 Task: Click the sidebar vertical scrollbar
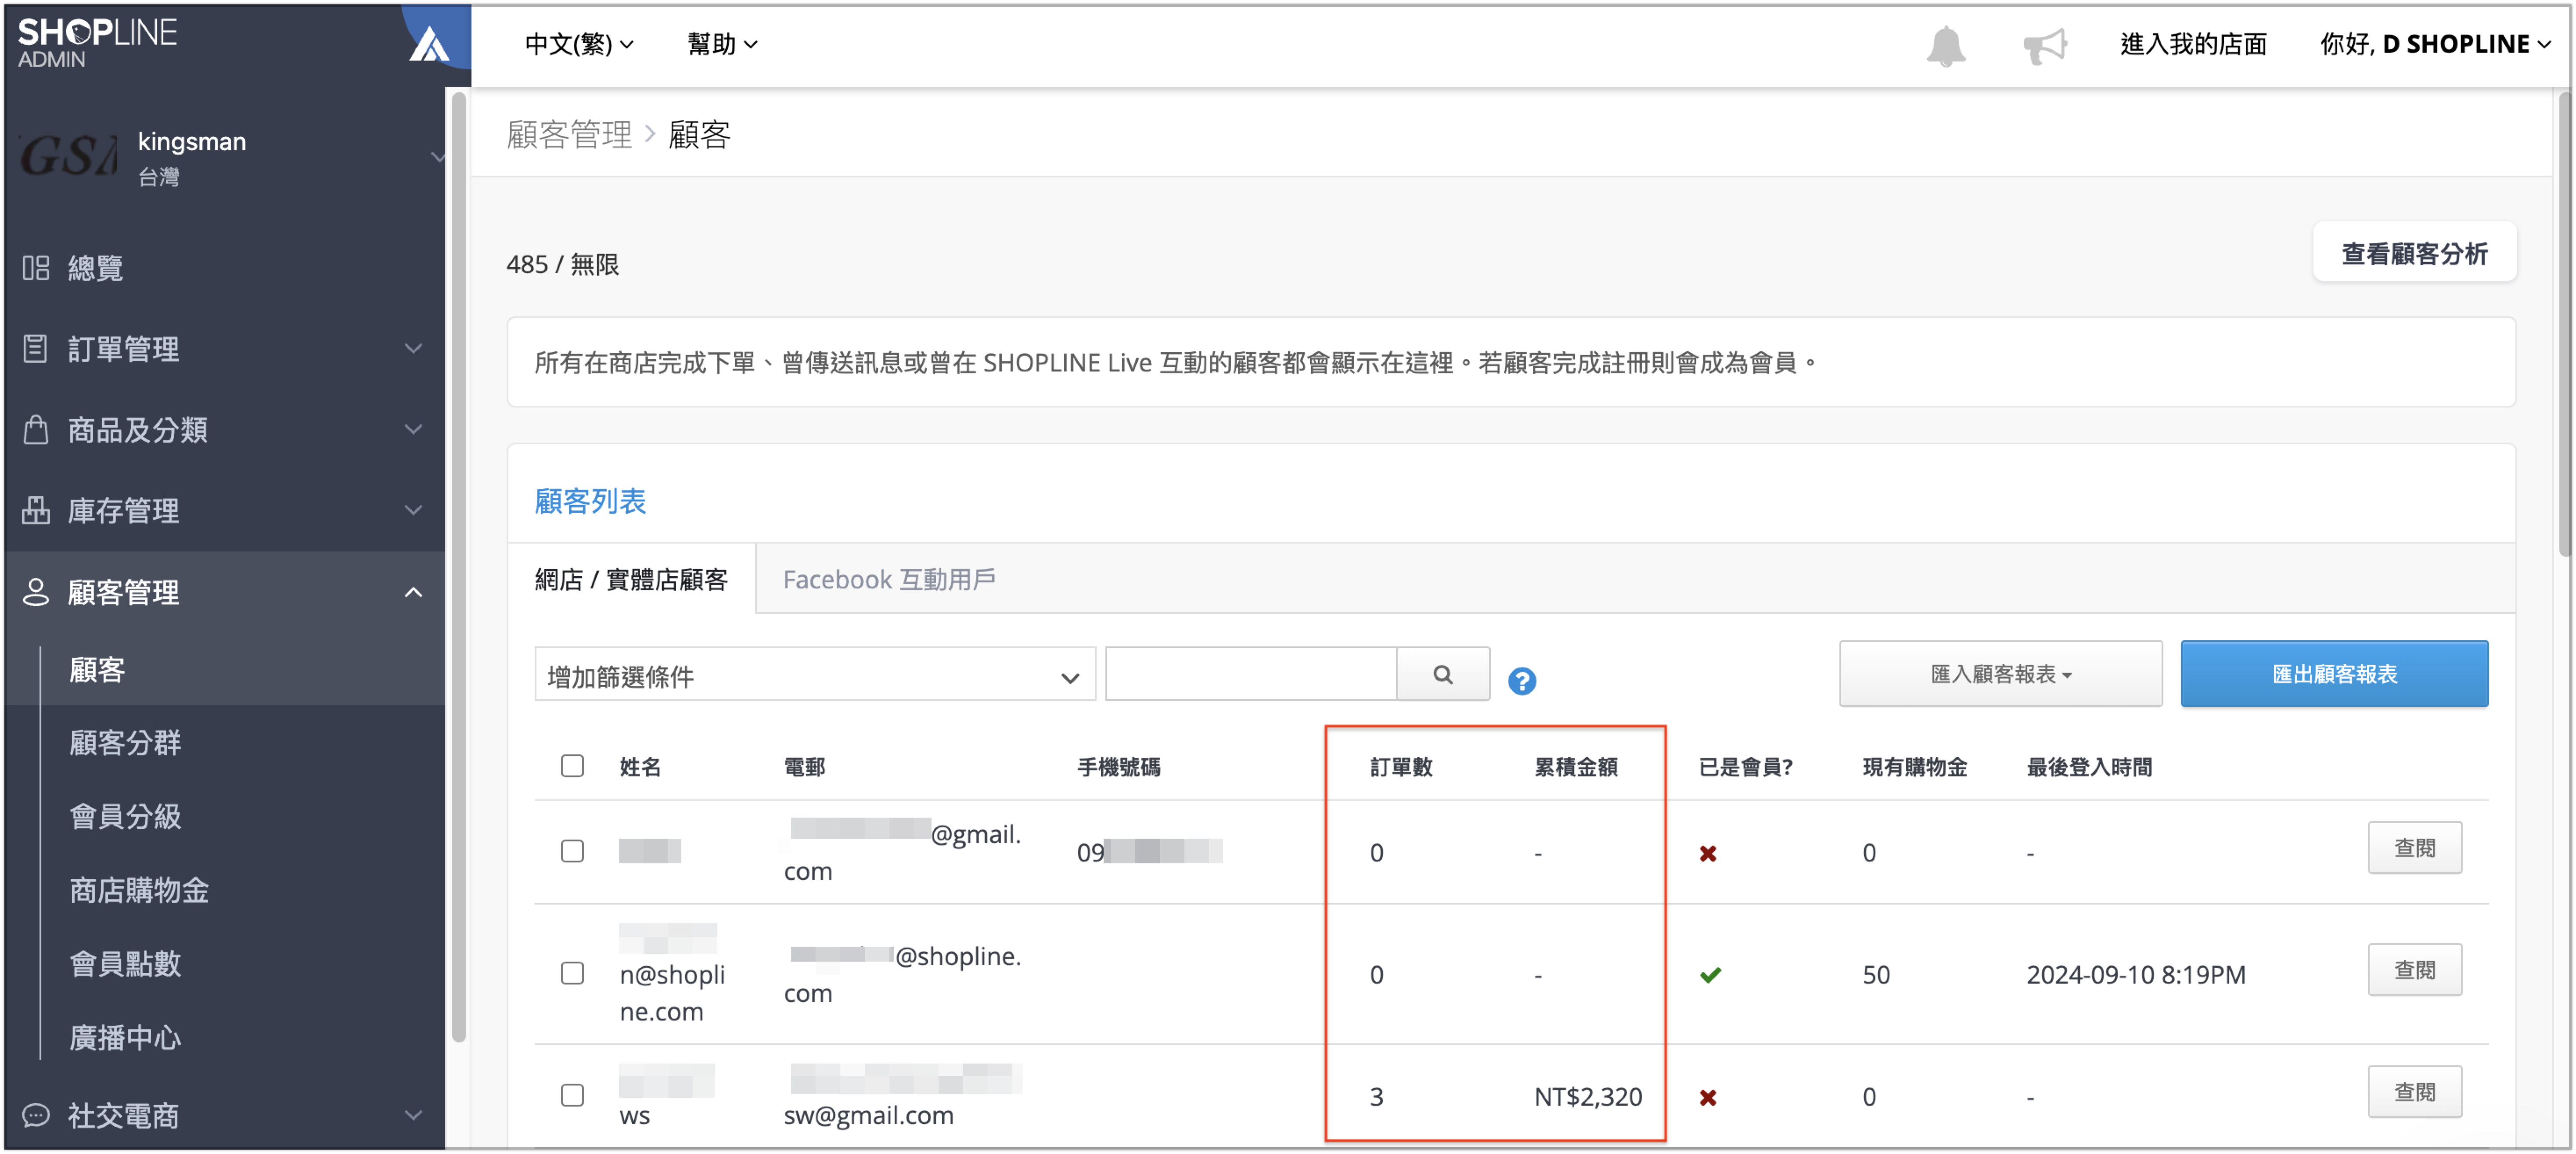(x=459, y=566)
